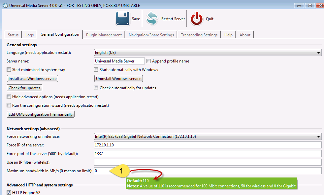Image resolution: width=324 pixels, height=195 pixels.
Task: Click Edit UMS configuration file manually
Action: (41, 114)
